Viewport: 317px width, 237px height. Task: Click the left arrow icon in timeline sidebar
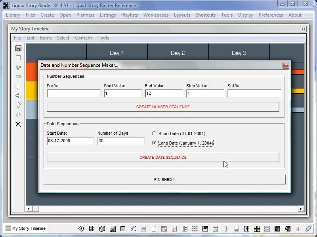pyautogui.click(x=18, y=86)
